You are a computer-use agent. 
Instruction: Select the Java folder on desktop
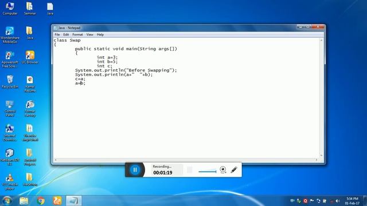click(x=30, y=33)
